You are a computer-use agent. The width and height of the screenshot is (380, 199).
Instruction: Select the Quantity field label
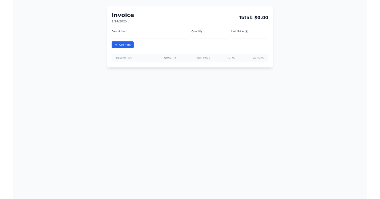click(x=197, y=31)
